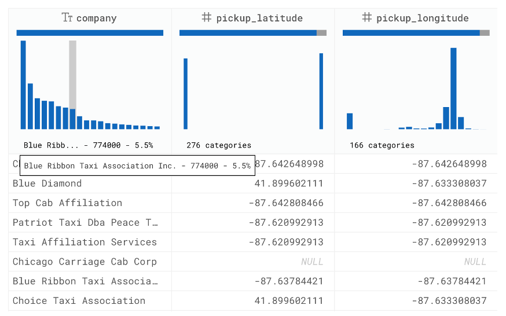Select the pickup_latitude column header
This screenshot has height=316, width=506.
[259, 18]
